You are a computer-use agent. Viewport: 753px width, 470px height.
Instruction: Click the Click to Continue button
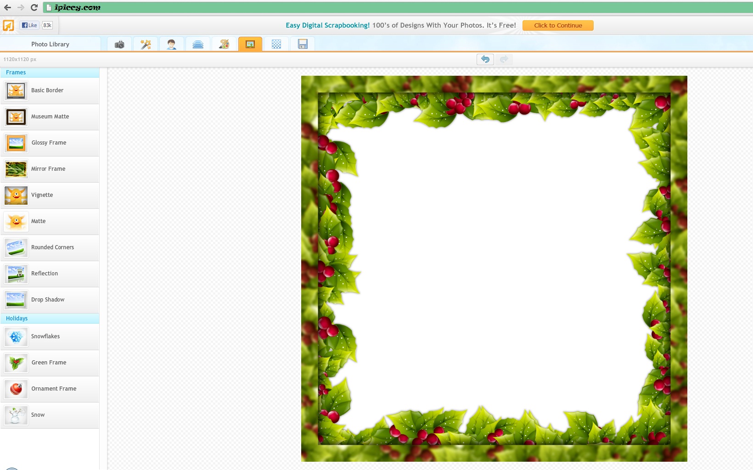(558, 26)
